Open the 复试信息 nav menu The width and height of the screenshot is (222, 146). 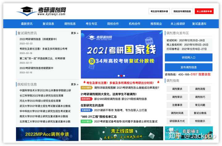(48, 24)
